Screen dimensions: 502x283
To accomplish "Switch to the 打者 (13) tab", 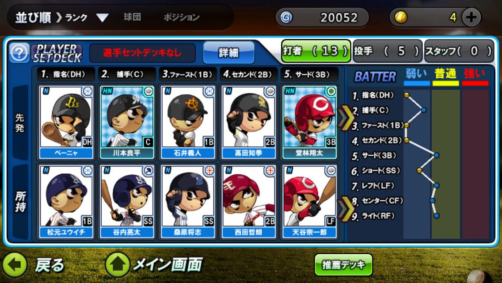I will click(316, 51).
